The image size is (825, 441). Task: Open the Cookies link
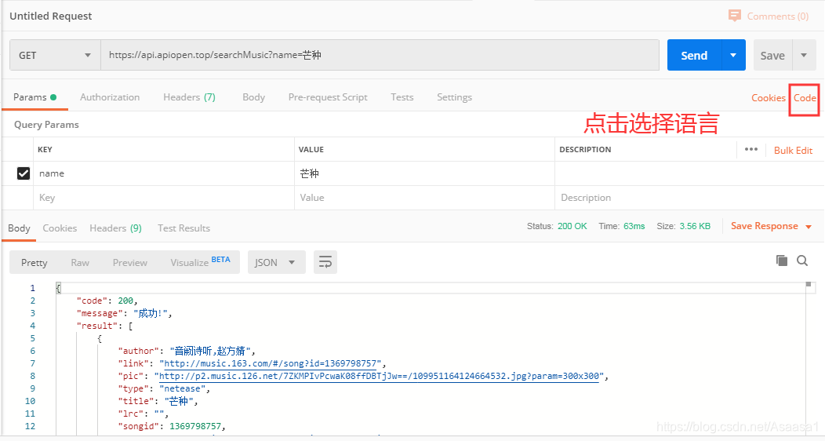coord(769,98)
